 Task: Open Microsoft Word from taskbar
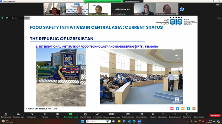[124, 121]
